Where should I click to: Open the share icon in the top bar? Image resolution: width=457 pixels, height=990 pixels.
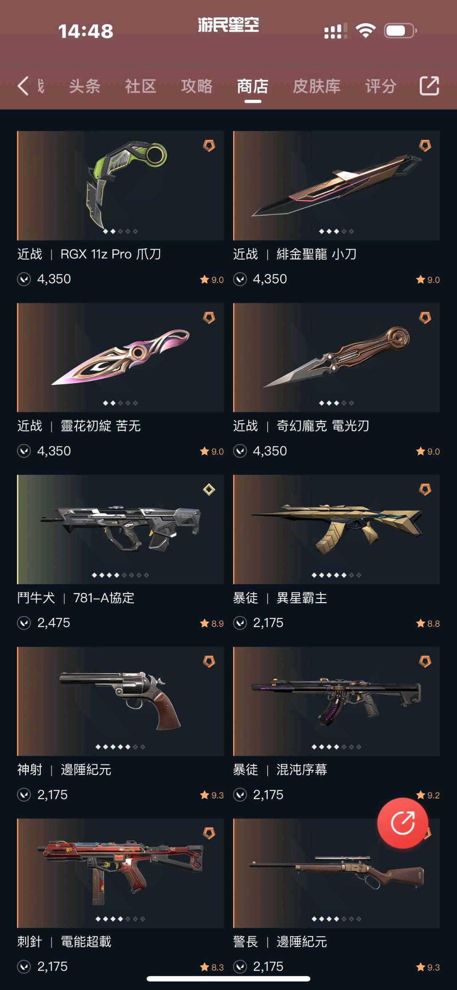pyautogui.click(x=429, y=86)
